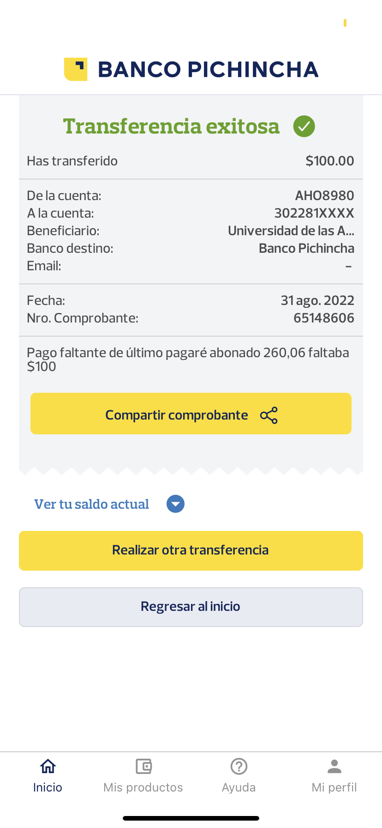Tap the yellow Banco Pichincha logo icon
Viewport: 382px width, 828px height.
[76, 69]
